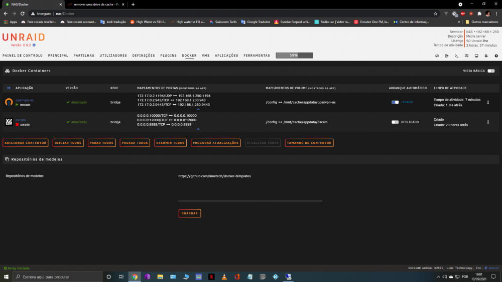Collapse oscam port mappings chevron
The height and width of the screenshot is (282, 502).
coord(198,129)
